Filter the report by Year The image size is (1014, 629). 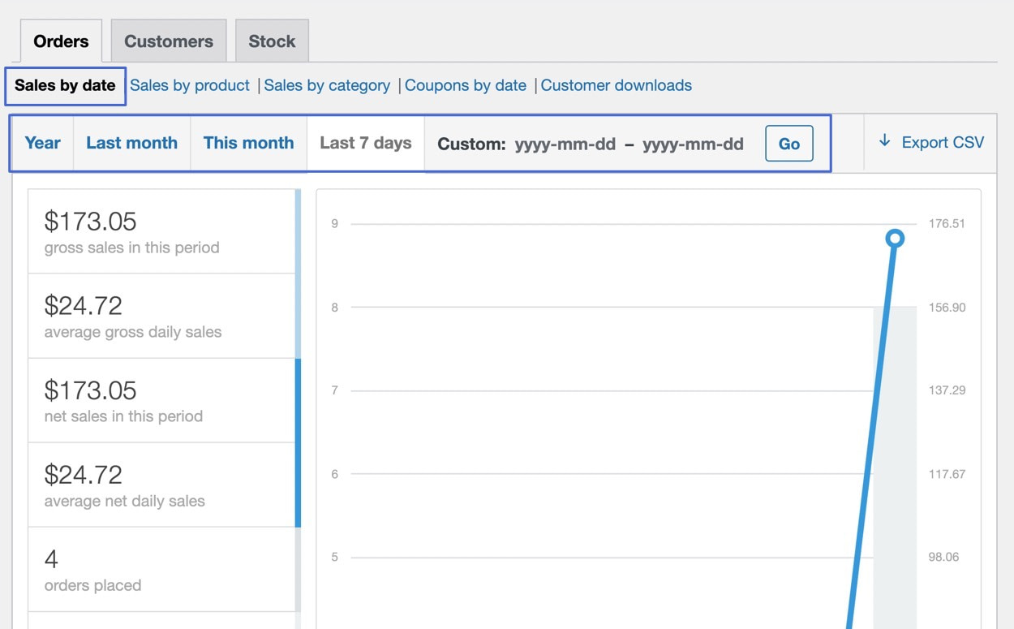pyautogui.click(x=41, y=142)
